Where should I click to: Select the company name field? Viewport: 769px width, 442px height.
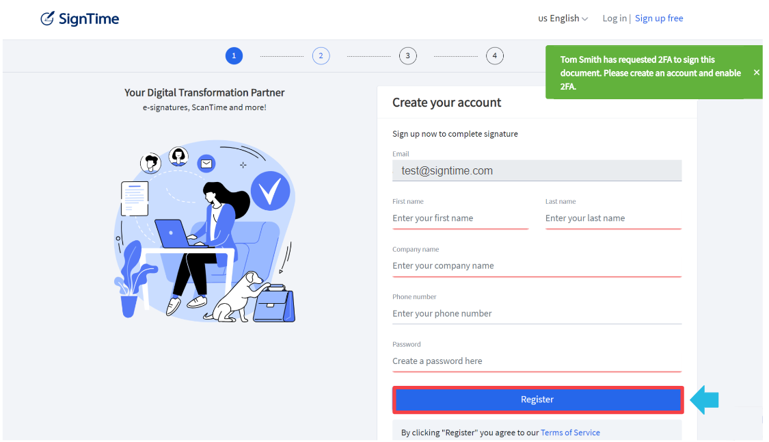tap(537, 265)
